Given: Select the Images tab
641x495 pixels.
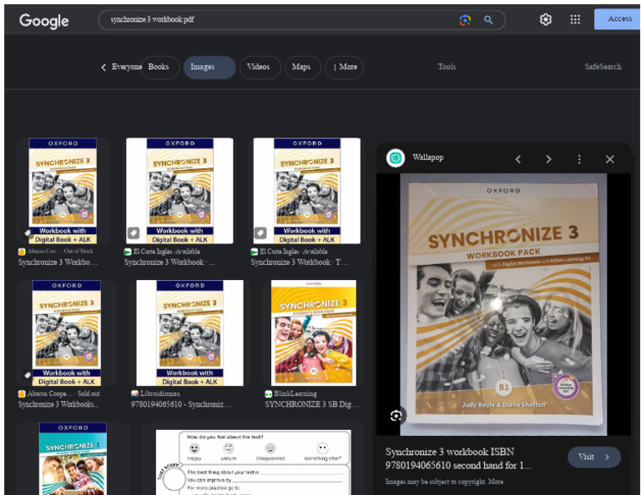Looking at the screenshot, I should [x=209, y=67].
